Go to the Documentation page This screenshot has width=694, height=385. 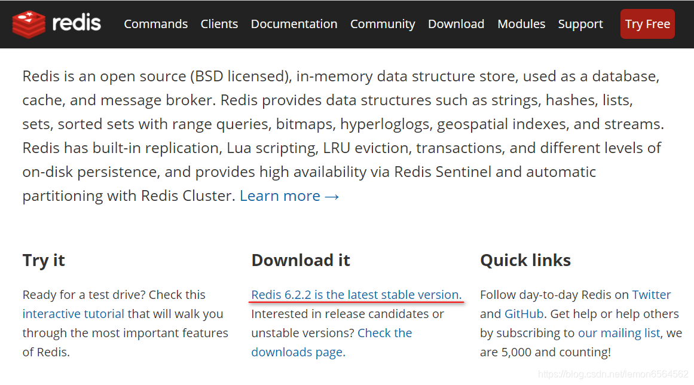(294, 24)
